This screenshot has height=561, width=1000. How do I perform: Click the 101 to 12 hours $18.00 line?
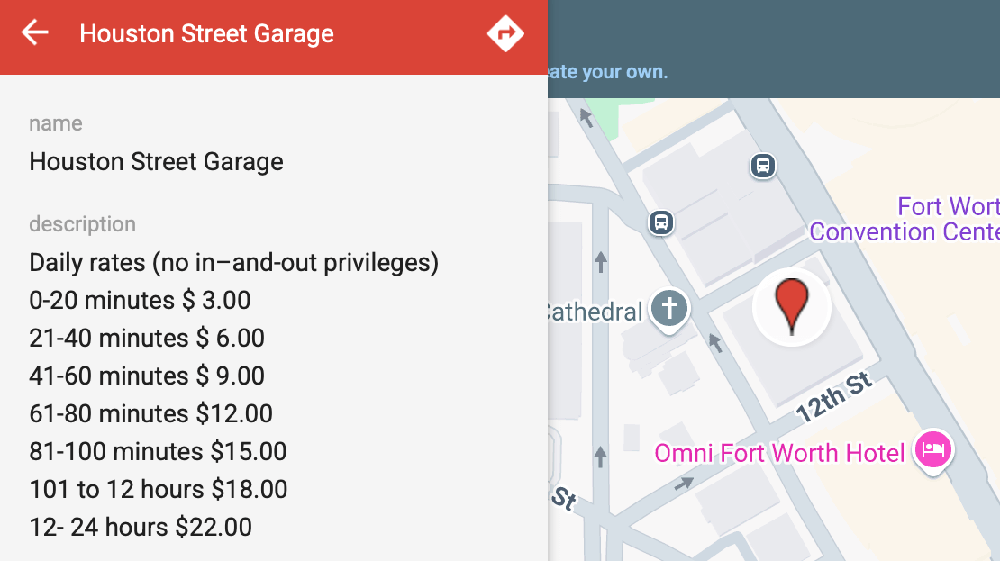tap(159, 489)
